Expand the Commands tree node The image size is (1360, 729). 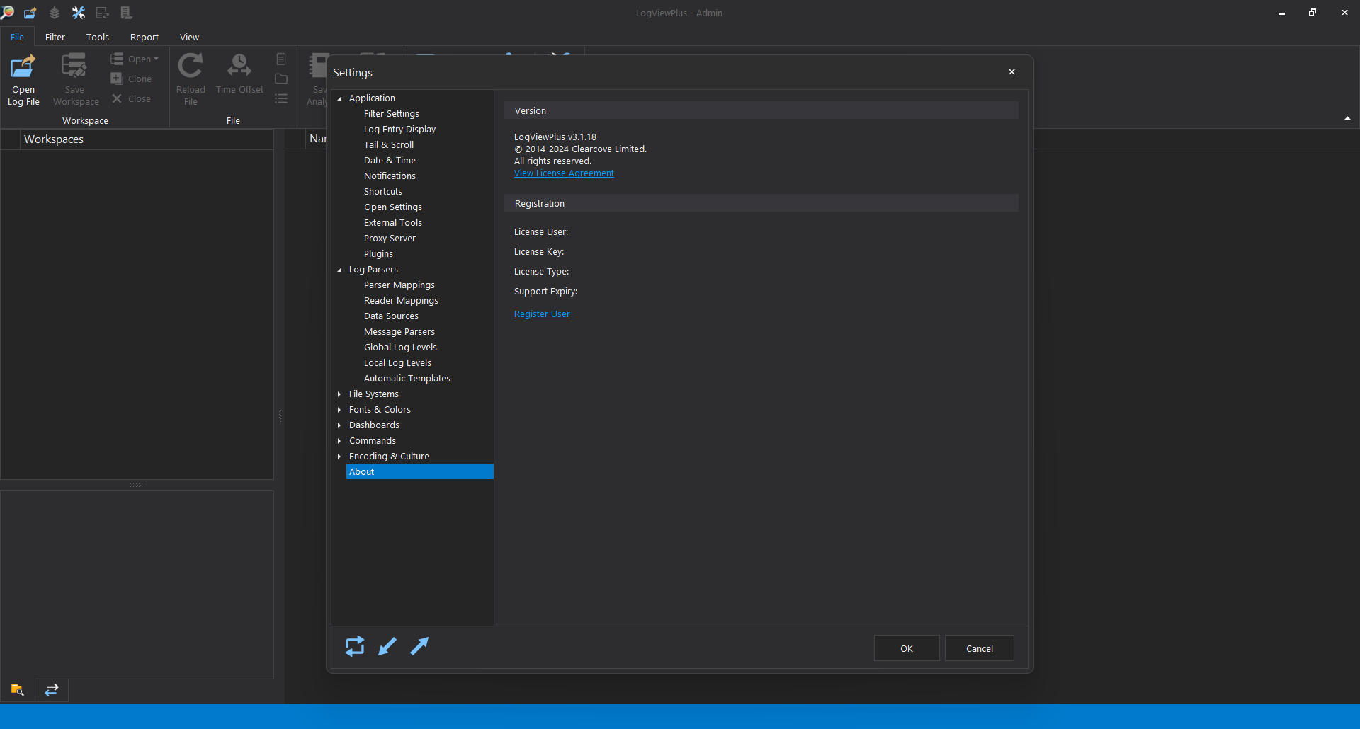340,441
